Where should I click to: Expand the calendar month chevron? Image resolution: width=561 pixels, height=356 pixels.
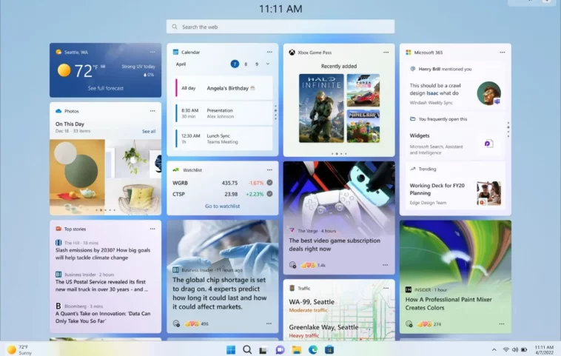pyautogui.click(x=268, y=64)
